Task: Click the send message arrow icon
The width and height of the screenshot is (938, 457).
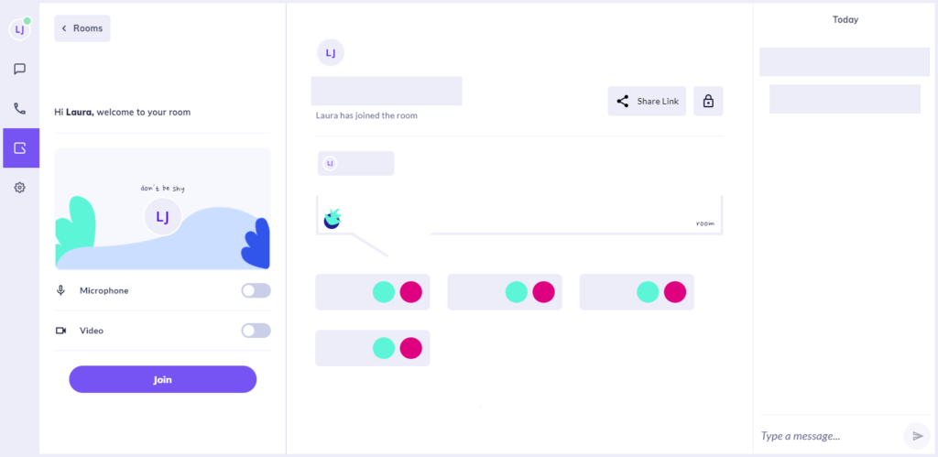Action: 917,436
